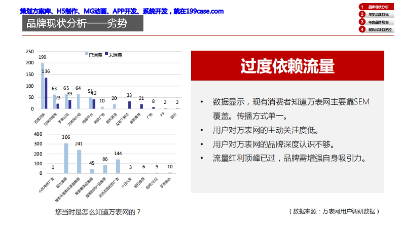Click the red circled "3" badge icon

363,21
